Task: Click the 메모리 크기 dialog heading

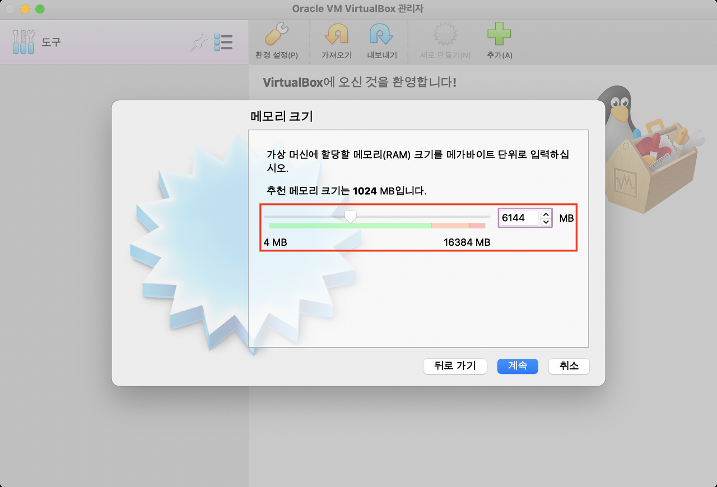Action: click(x=281, y=116)
